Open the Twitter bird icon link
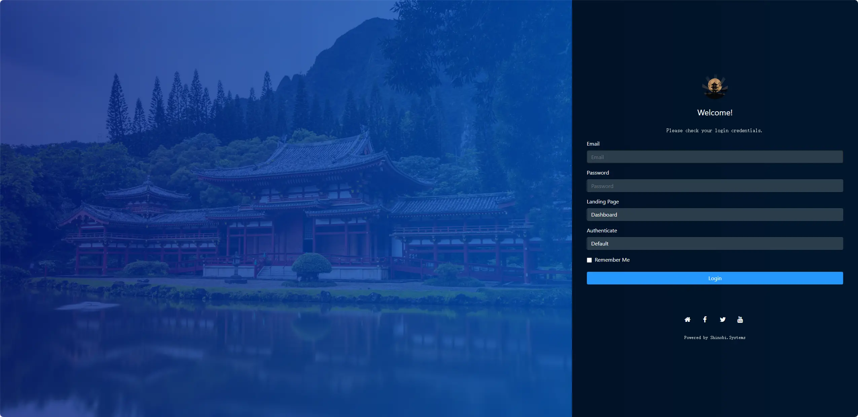The image size is (858, 417). pos(722,319)
